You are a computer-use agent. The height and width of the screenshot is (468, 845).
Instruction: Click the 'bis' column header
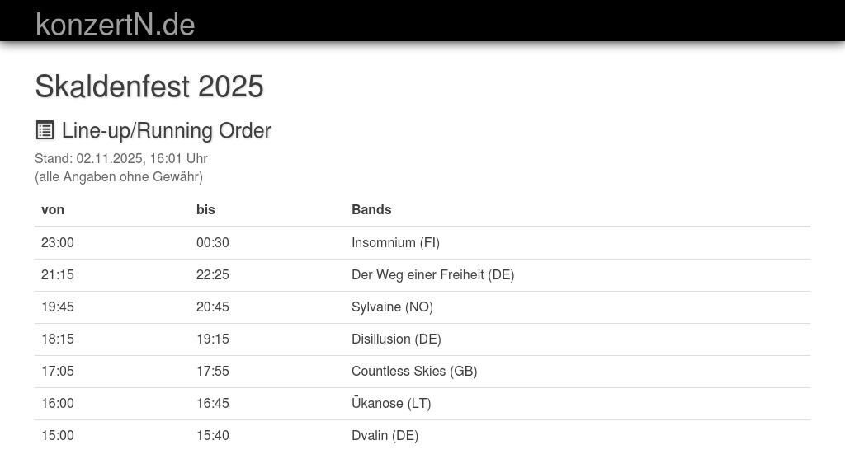coord(205,209)
